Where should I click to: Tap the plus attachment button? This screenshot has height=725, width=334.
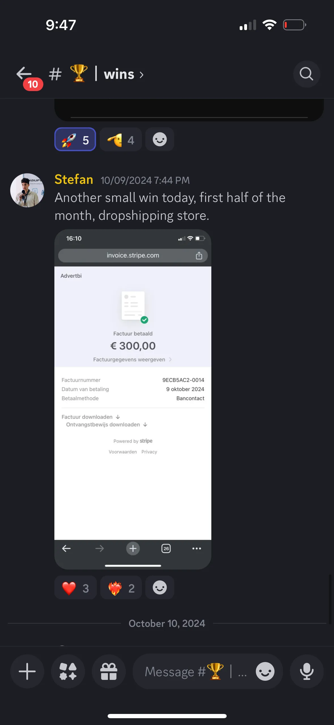27,671
